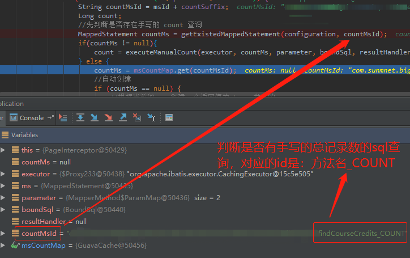Click the '} else {' code line
Image resolution: width=410 pixels, height=258 pixels.
(x=94, y=61)
